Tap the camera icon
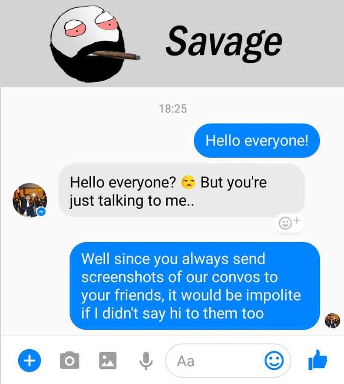The image size is (344, 384). tap(69, 360)
